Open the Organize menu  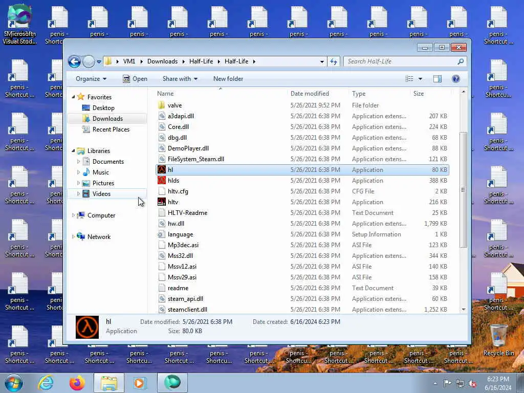coord(91,79)
